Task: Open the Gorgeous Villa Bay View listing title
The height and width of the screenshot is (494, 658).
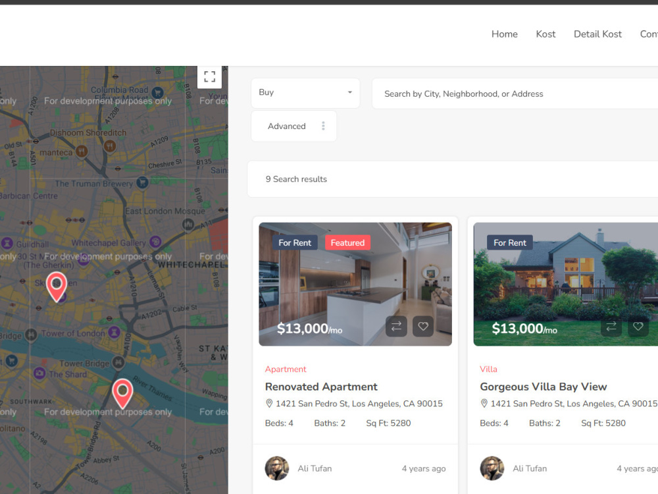Action: point(543,387)
